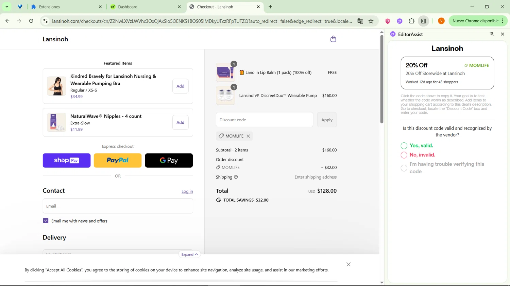Viewport: 510px width, 286px height.
Task: Focus the Discount code field
Action: (265, 120)
